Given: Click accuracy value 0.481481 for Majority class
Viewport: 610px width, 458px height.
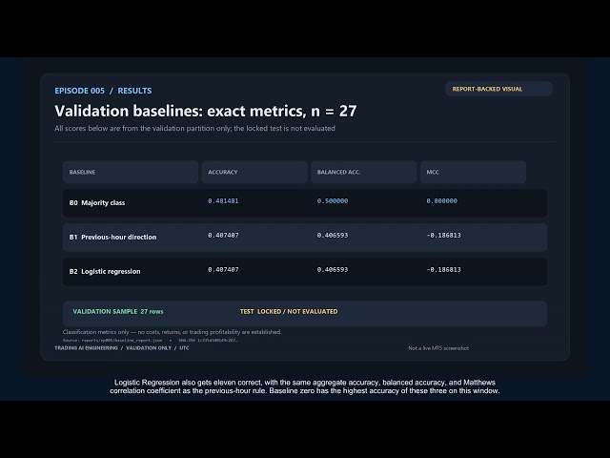Looking at the screenshot, I should pos(223,201).
